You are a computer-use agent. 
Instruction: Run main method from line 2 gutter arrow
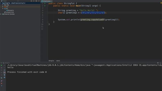[x=45, y=6]
